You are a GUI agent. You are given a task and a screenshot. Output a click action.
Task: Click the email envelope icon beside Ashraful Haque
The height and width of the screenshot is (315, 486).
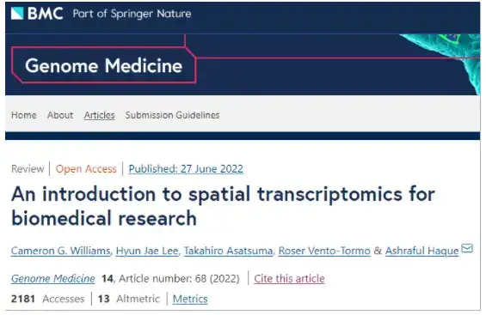(467, 248)
